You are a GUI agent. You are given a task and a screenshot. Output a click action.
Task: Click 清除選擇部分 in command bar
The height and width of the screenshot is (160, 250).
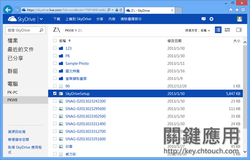point(131,19)
